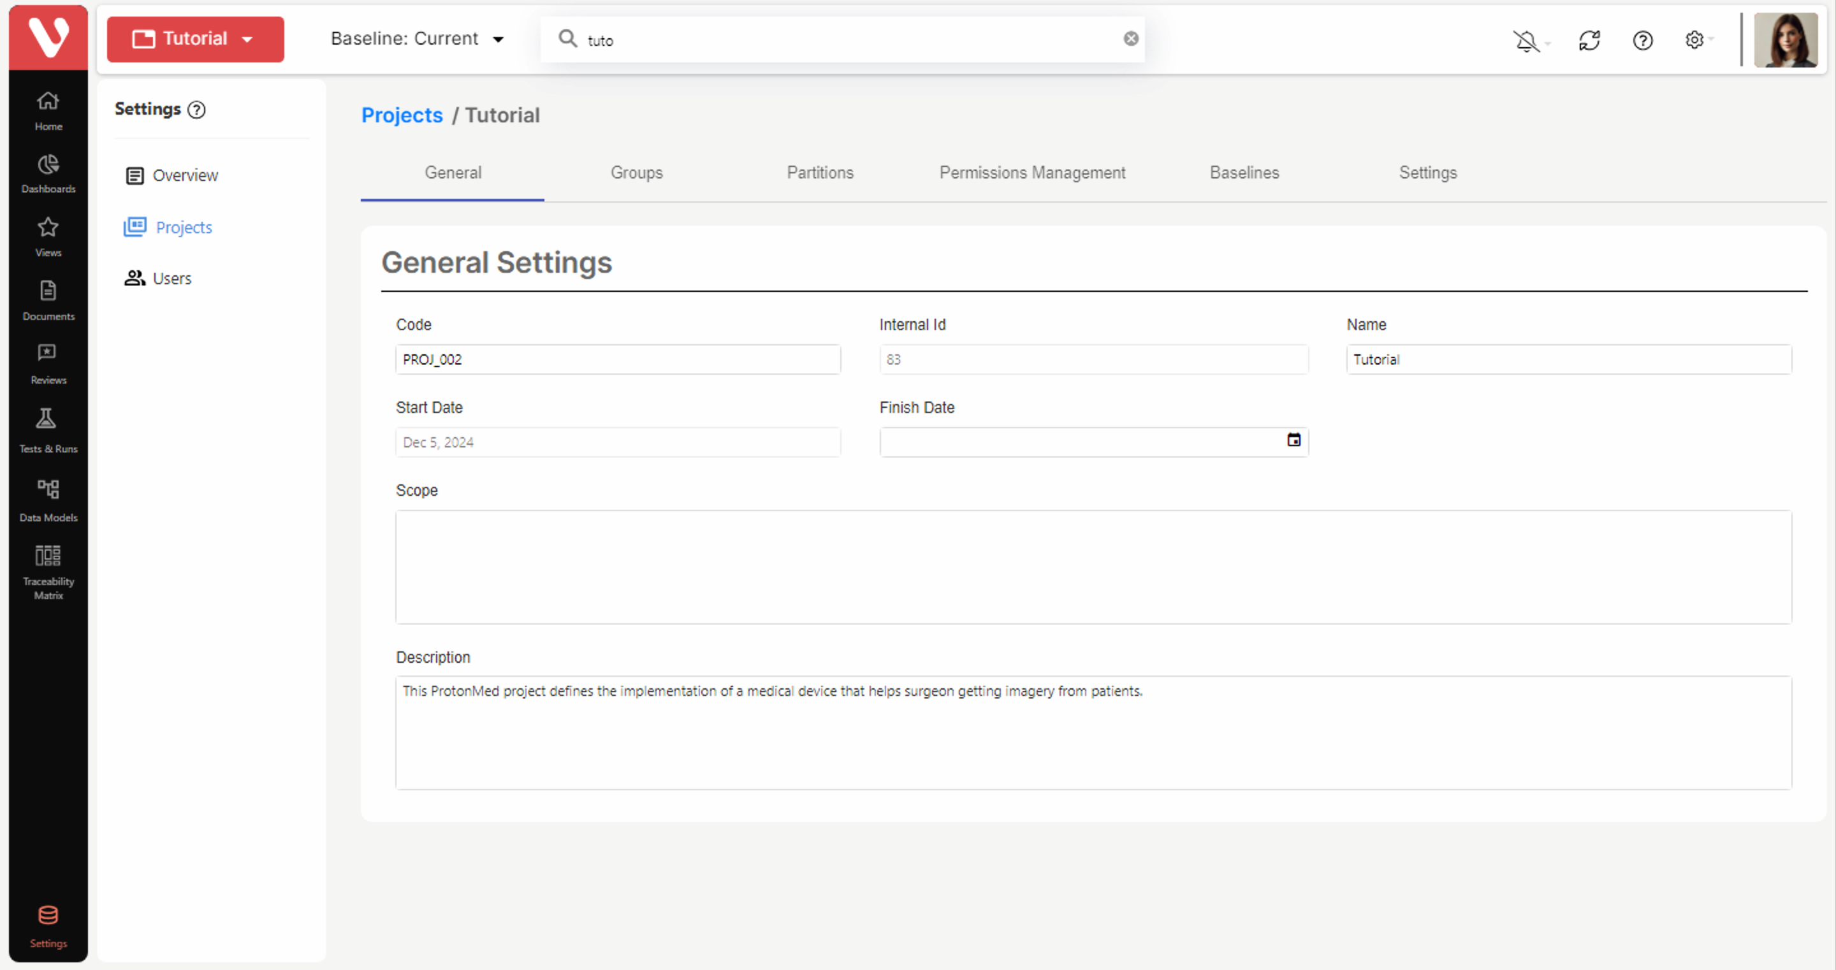Image resolution: width=1836 pixels, height=970 pixels.
Task: Go to Tests & Runs section
Action: tap(48, 430)
